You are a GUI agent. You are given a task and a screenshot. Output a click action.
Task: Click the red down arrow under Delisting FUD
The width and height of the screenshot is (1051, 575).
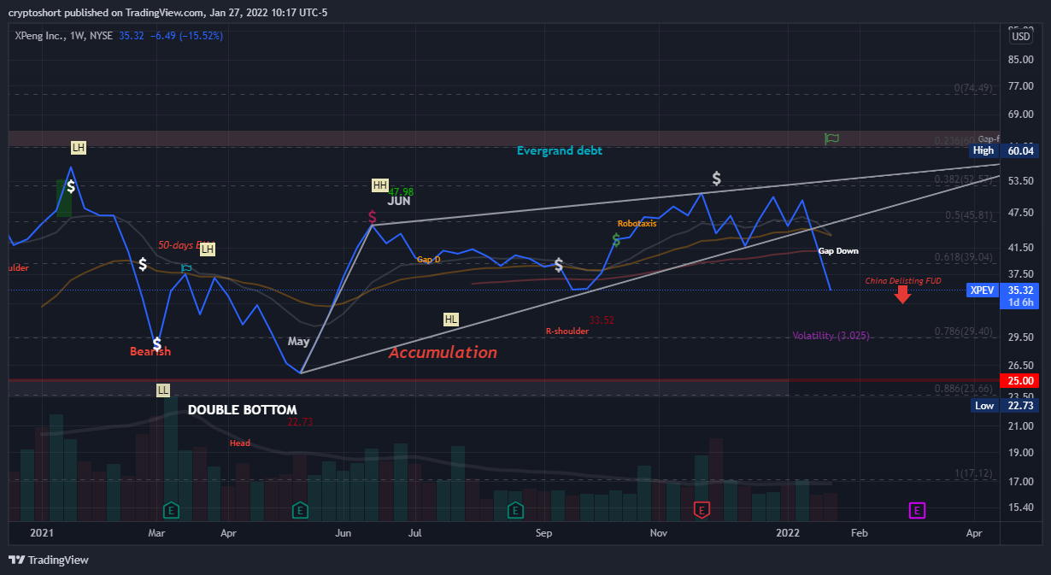click(x=902, y=295)
